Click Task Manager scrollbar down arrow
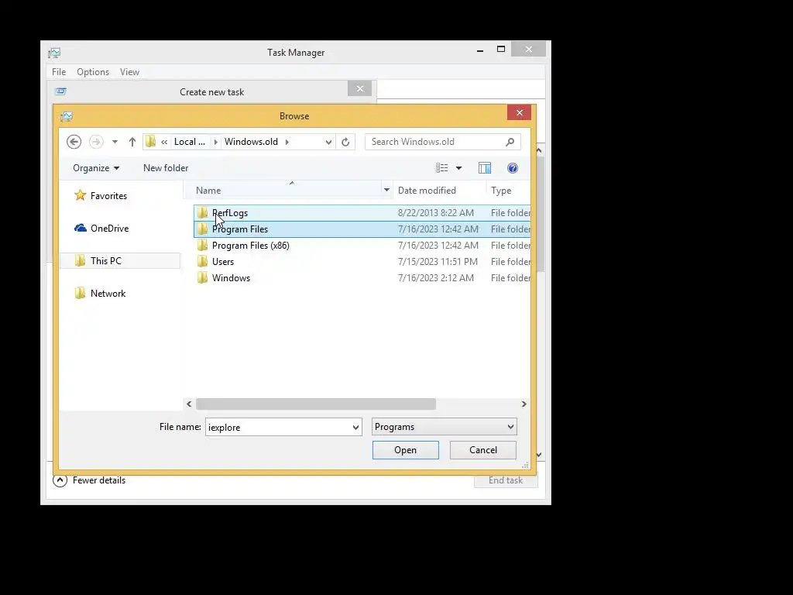Image resolution: width=793 pixels, height=595 pixels. 539,454
